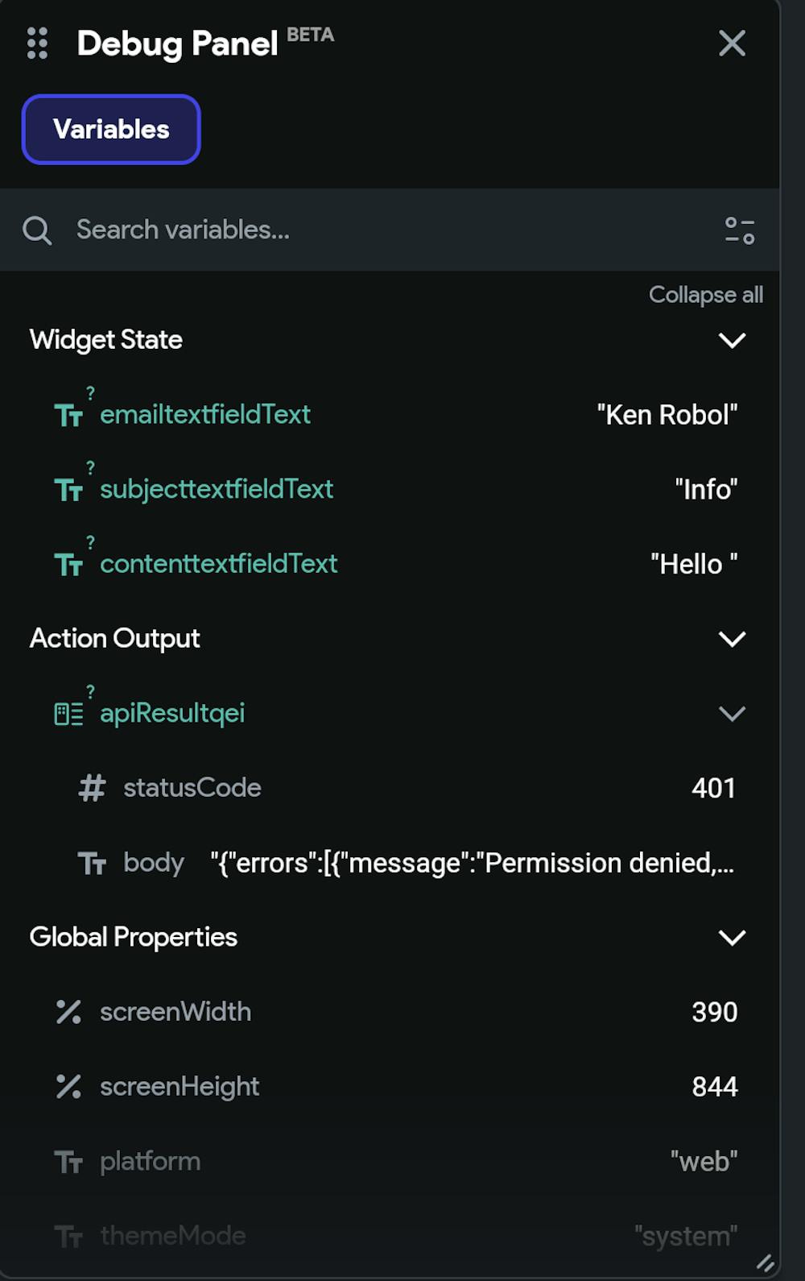Image resolution: width=805 pixels, height=1281 pixels.
Task: Click the drag handle dots beside Debug Panel
Action: pos(37,44)
